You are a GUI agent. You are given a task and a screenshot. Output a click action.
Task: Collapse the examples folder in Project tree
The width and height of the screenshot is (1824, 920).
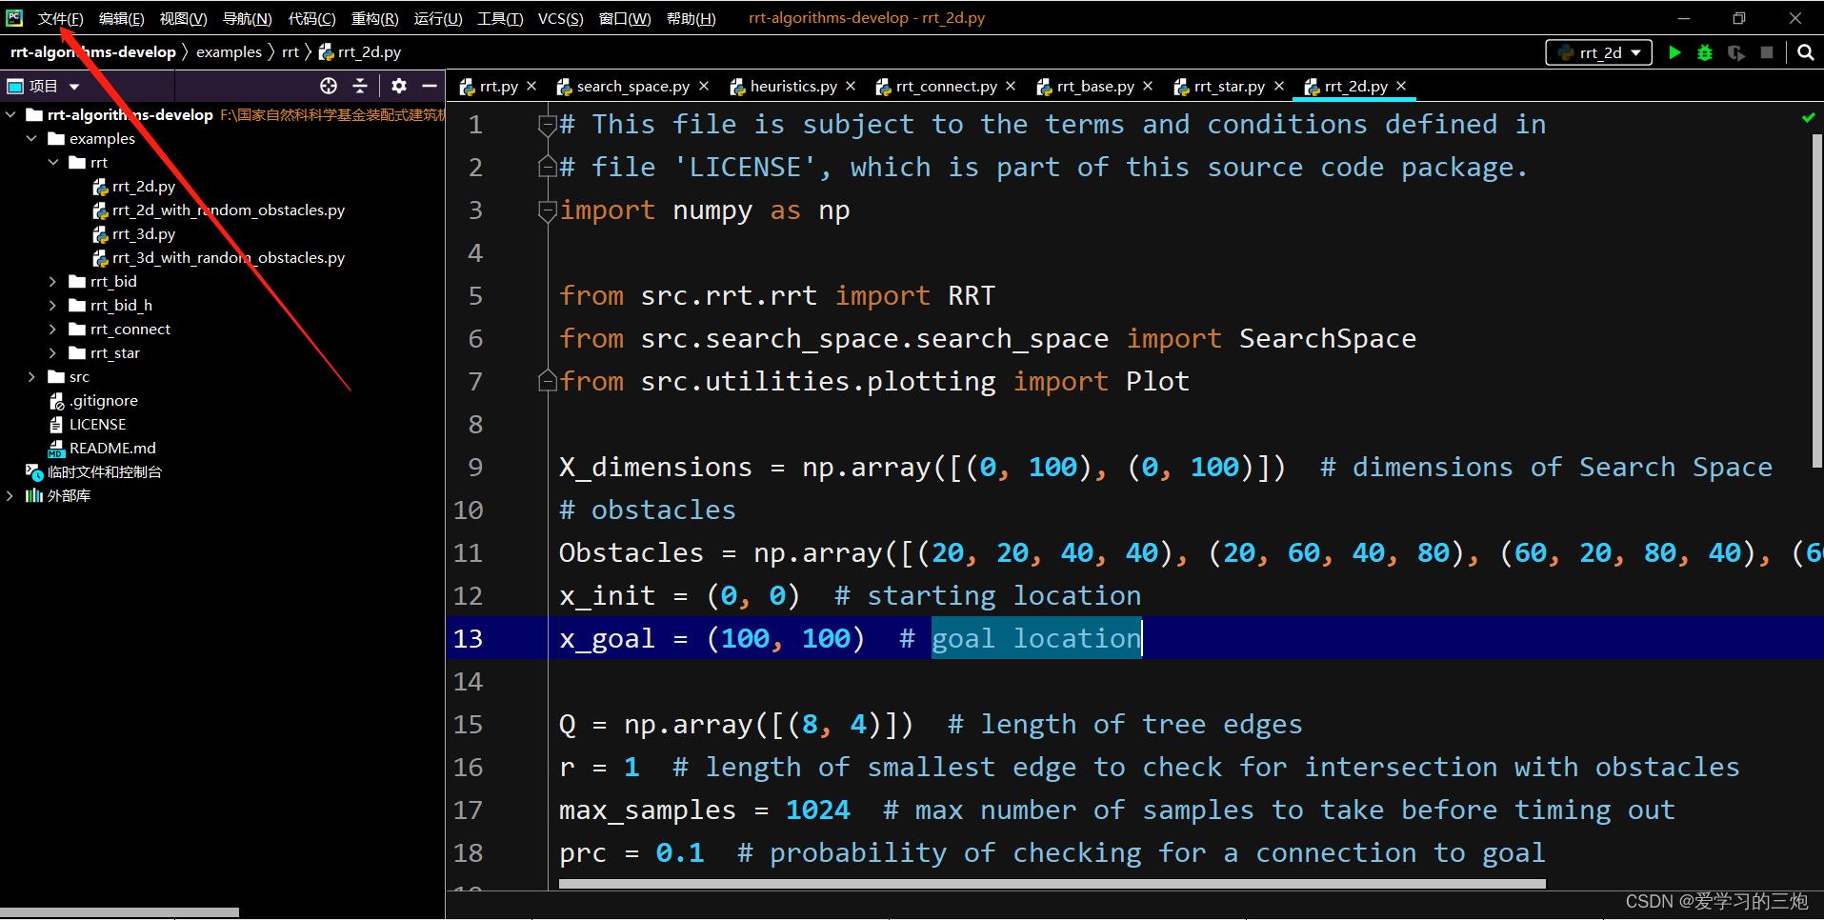pos(31,138)
